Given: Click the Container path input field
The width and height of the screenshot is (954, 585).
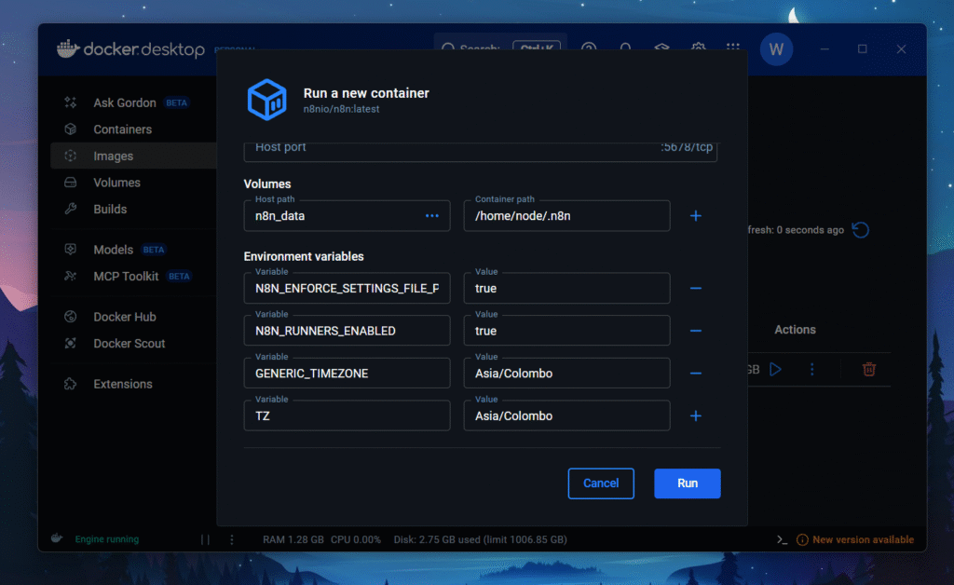Looking at the screenshot, I should click(x=566, y=216).
